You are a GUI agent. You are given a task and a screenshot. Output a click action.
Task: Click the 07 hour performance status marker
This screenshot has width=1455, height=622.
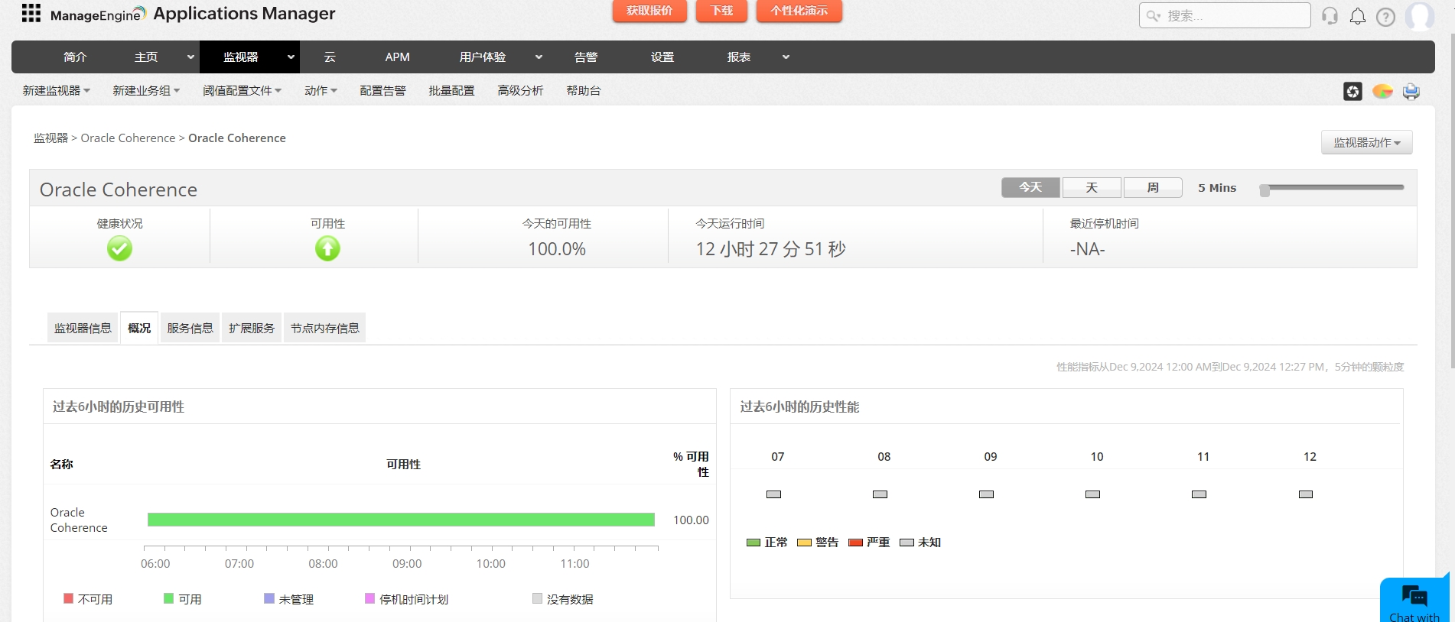point(773,494)
